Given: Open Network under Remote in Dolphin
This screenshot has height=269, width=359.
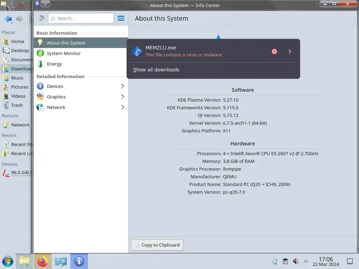Looking at the screenshot, I should tap(16, 125).
